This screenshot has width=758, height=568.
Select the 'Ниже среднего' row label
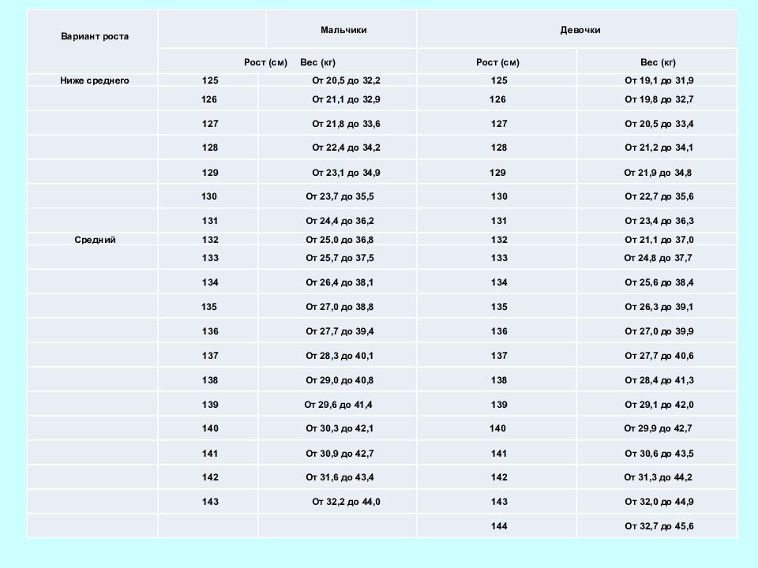(95, 80)
